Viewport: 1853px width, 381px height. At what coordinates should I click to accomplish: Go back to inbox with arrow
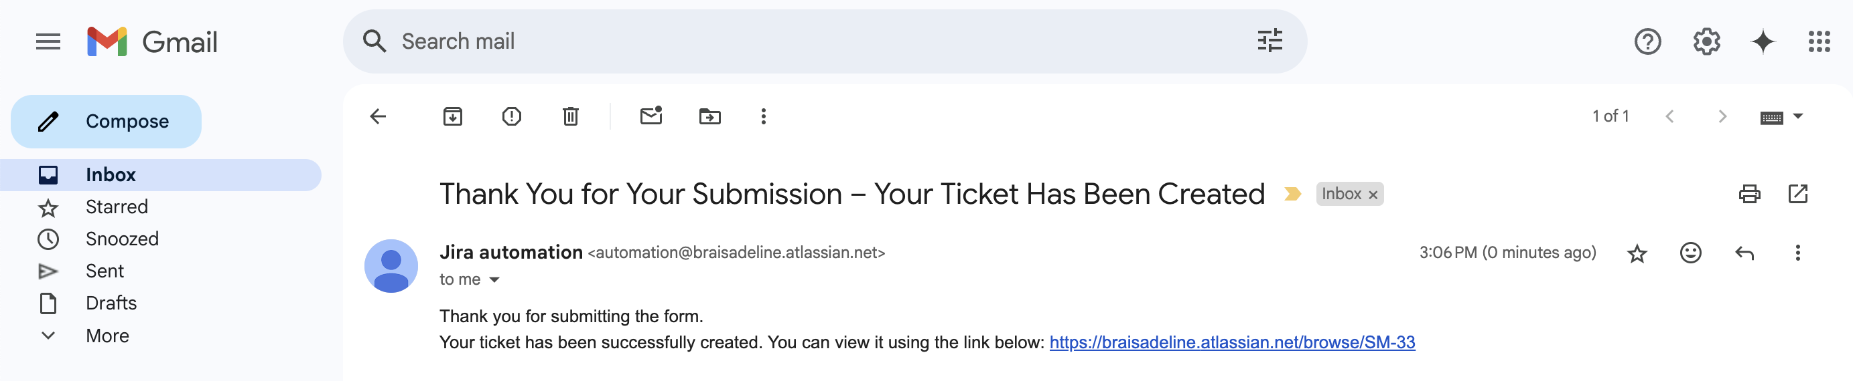(379, 116)
